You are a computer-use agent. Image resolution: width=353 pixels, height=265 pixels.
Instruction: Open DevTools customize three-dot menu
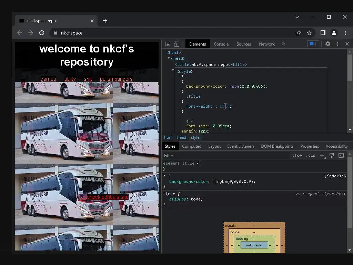(337, 44)
